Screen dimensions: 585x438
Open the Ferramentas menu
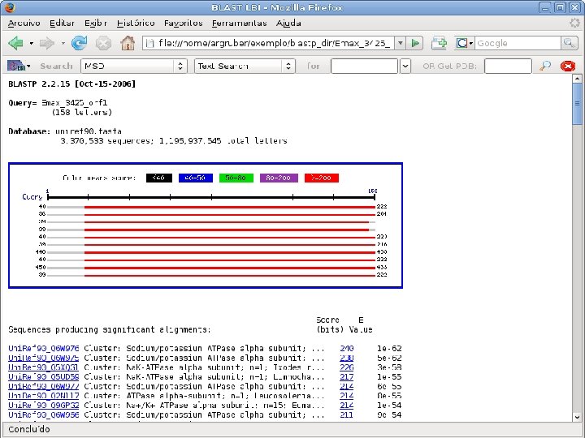point(240,24)
